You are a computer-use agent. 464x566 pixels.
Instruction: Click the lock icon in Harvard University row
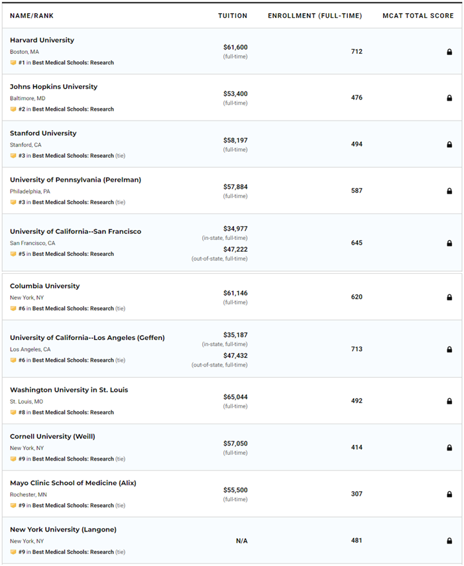pos(449,52)
